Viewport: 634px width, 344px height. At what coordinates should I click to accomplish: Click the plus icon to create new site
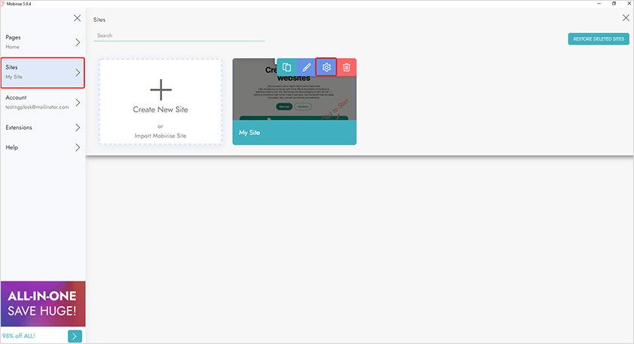(x=161, y=90)
